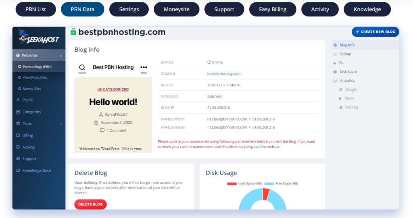Click the added date 2020-11-02 15:48:16
Viewport: 413px width, 218px height.
(x=223, y=85)
